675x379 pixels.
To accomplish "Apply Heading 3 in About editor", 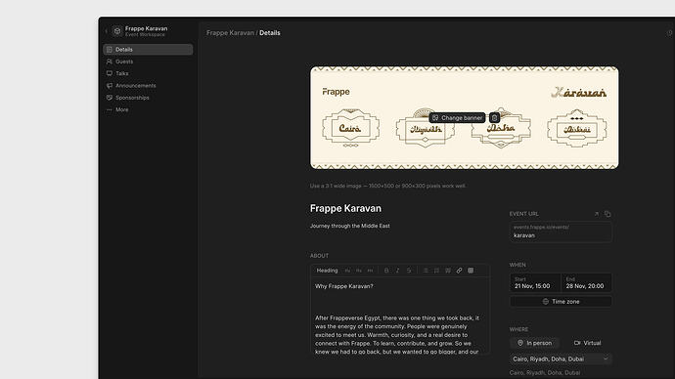I will coord(370,271).
